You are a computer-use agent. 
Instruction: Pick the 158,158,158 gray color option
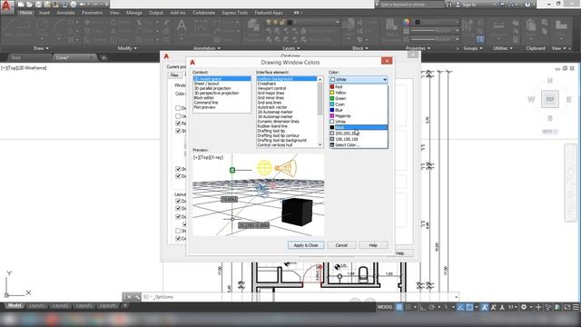point(359,139)
